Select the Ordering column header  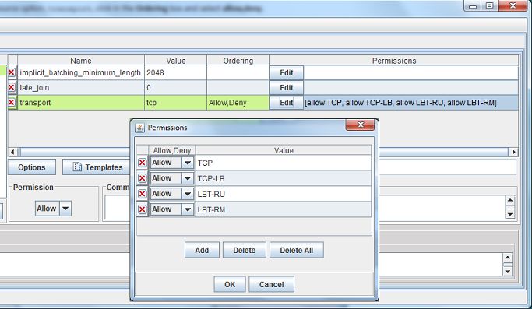238,61
